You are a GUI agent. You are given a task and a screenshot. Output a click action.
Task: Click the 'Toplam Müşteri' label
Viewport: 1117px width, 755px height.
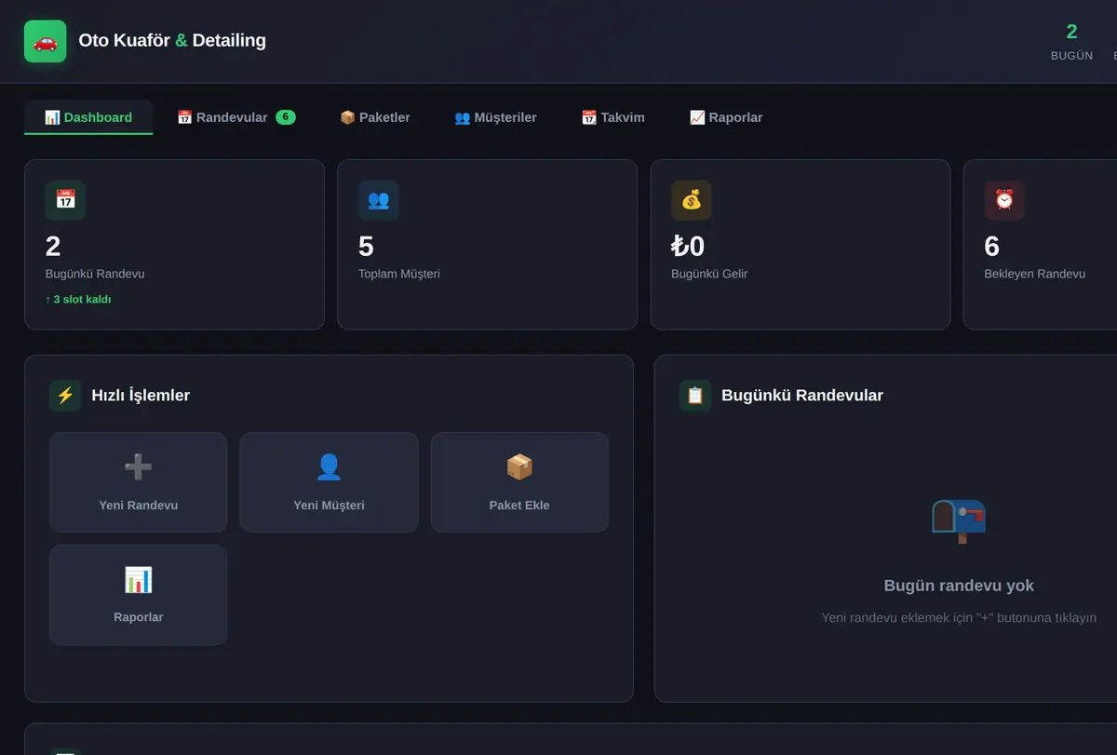point(399,274)
